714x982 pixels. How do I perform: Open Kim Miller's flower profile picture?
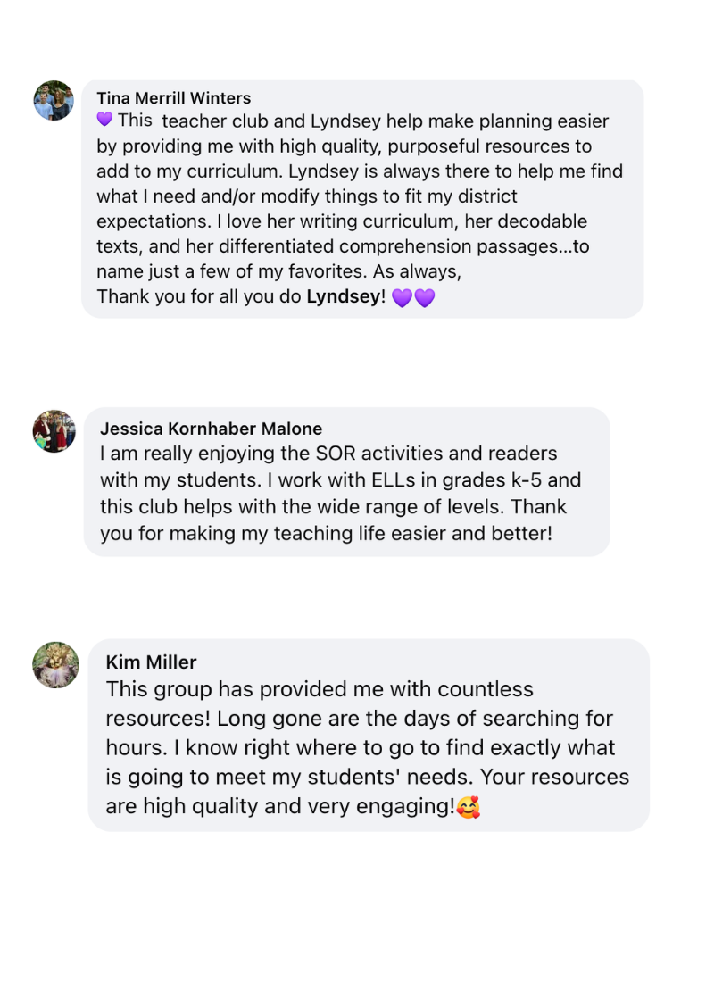point(55,665)
